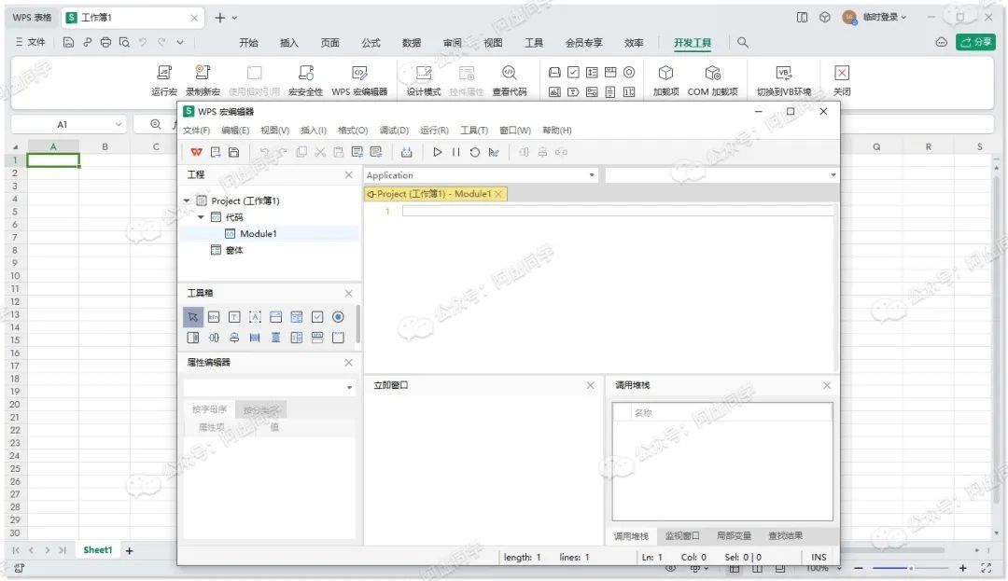Open the new tab dropdown arrow beside the plus
1008x581 pixels.
[x=234, y=18]
